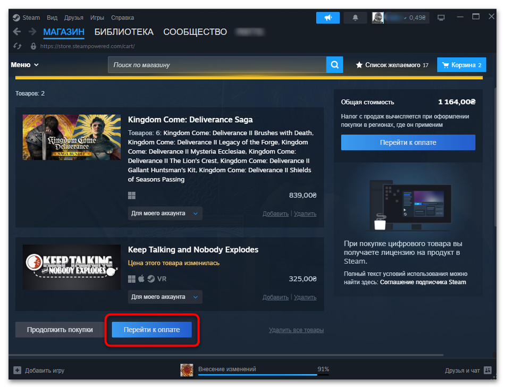
Task: Click Удалить все товары link
Action: [x=296, y=330]
